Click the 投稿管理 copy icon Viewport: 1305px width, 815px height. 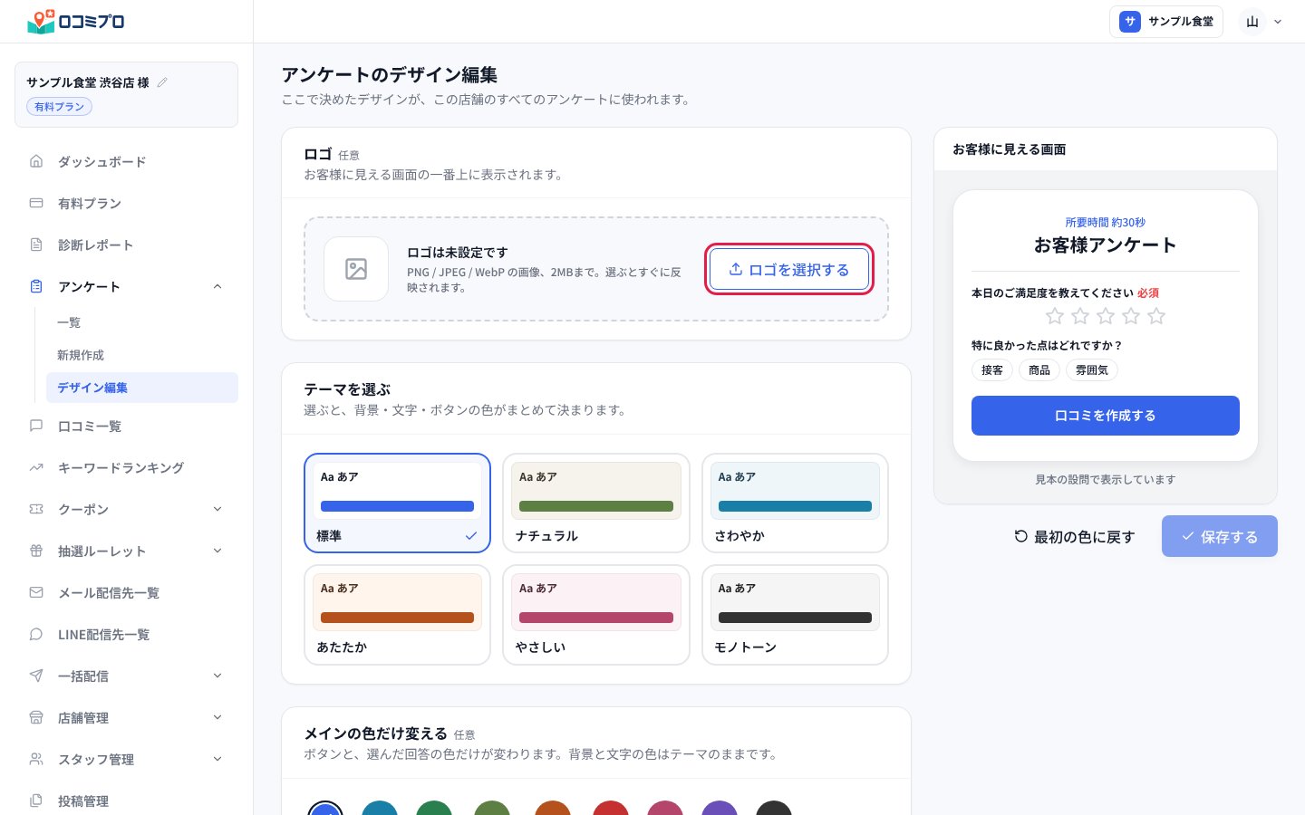pos(36,801)
